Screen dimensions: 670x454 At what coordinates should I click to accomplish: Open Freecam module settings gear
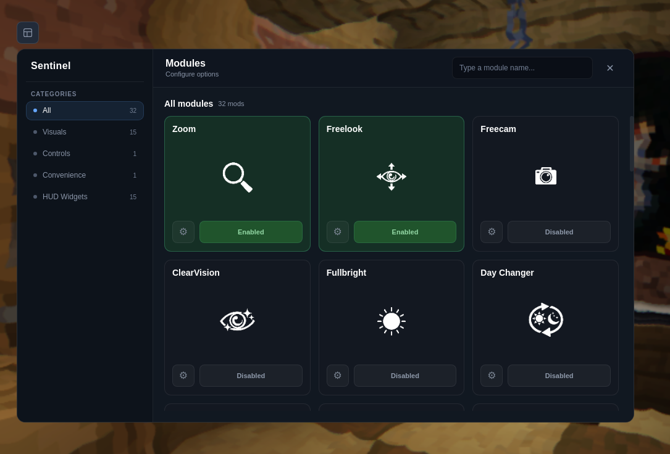[492, 232]
